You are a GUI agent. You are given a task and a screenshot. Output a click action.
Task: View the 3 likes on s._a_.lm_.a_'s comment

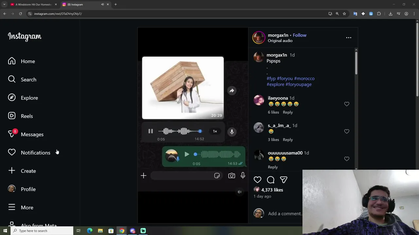click(x=273, y=140)
